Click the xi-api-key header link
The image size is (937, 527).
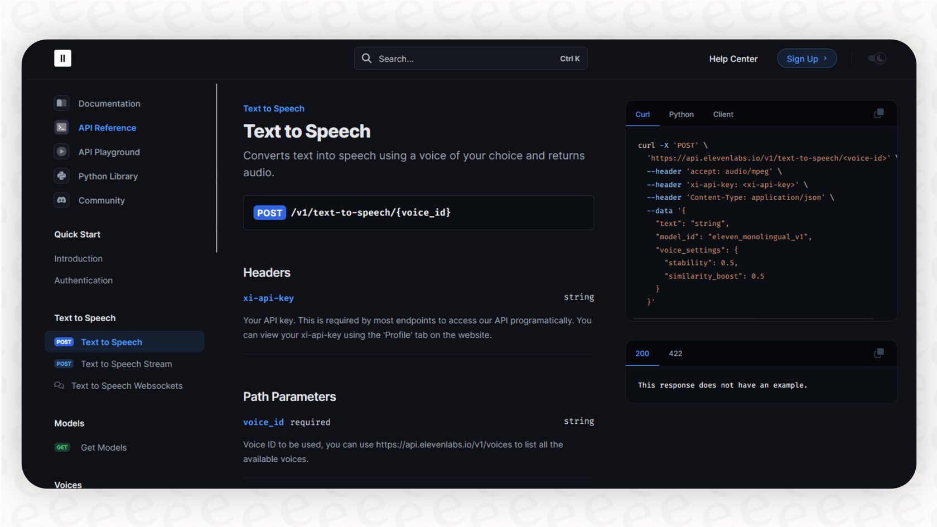pos(268,298)
